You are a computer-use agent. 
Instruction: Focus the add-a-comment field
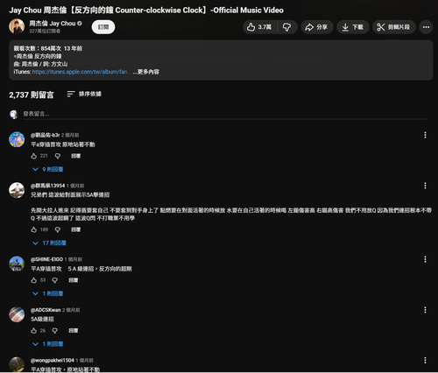pos(225,114)
